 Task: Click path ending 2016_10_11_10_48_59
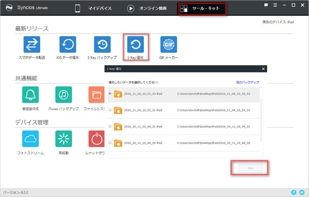pos(213,143)
